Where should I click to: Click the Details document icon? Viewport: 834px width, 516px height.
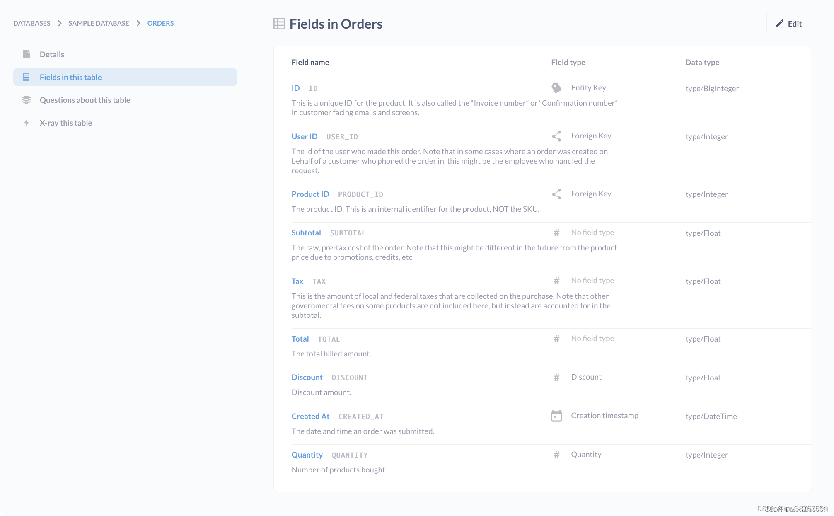click(27, 54)
